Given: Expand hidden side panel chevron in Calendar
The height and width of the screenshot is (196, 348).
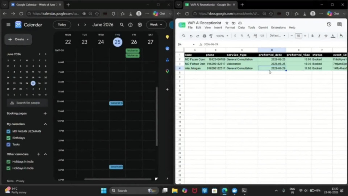Looking at the screenshot, I should point(167,179).
